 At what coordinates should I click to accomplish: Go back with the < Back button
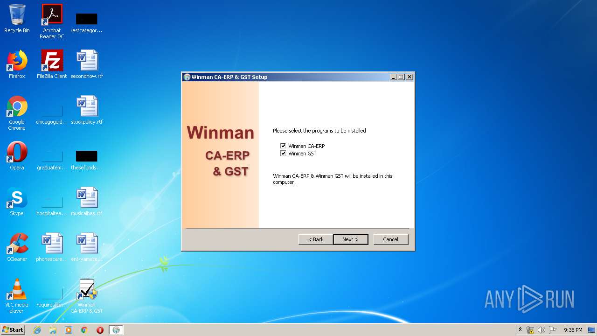coord(316,239)
